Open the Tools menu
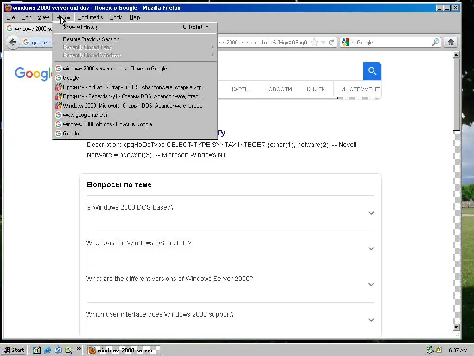 [116, 17]
